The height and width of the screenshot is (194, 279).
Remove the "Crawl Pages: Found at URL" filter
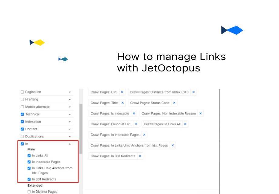136,124
